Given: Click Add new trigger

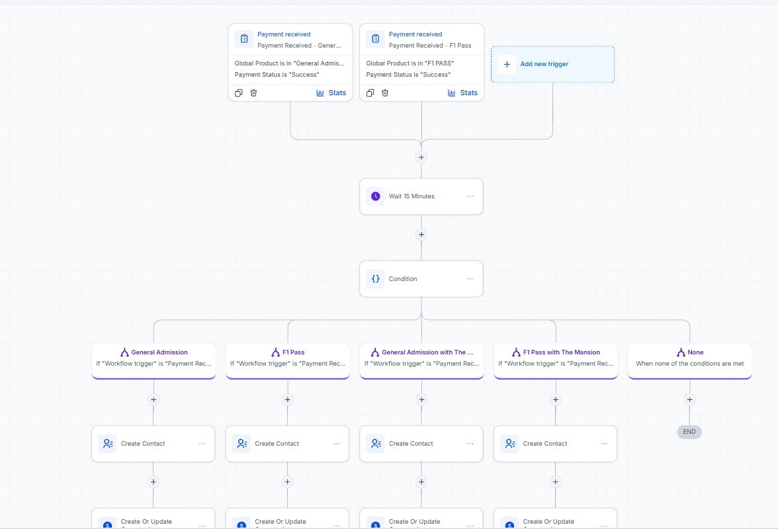Looking at the screenshot, I should tap(553, 64).
